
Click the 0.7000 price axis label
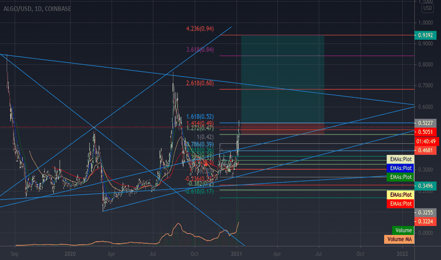[425, 86]
